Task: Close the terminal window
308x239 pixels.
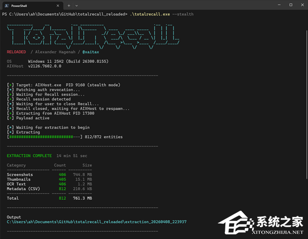Action: (x=302, y=5)
